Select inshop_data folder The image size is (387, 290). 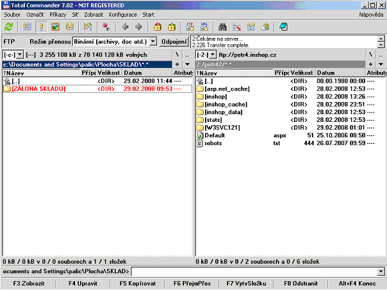pyautogui.click(x=290, y=112)
